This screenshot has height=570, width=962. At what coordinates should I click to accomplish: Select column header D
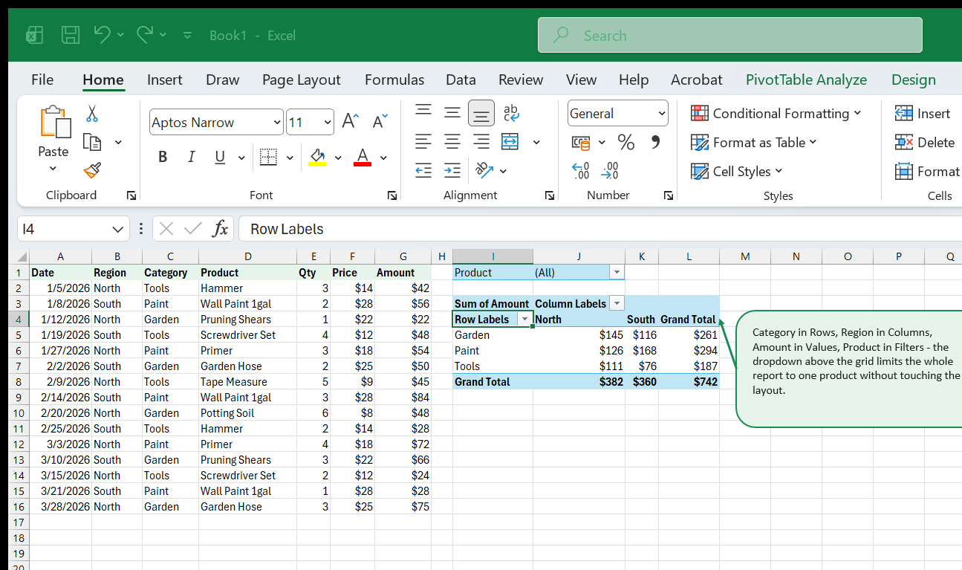click(248, 256)
